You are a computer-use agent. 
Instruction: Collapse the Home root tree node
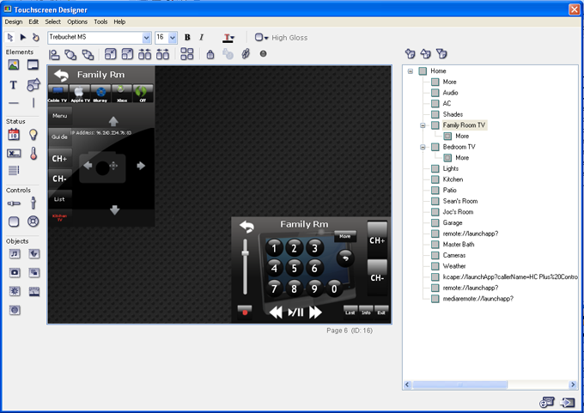coord(411,71)
